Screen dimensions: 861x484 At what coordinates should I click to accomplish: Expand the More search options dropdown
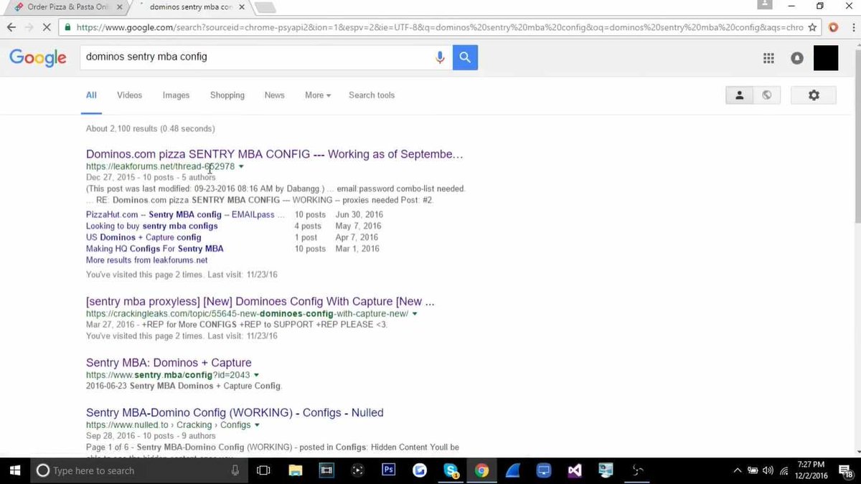[x=318, y=95]
